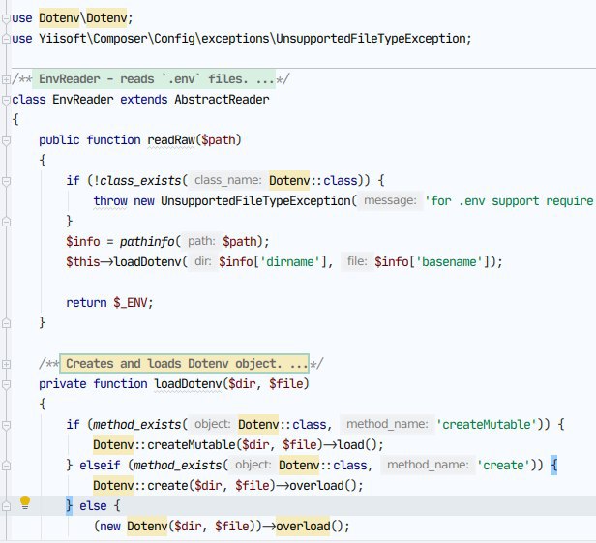596x543 pixels.
Task: Click $info variable in the pathinfo assignment
Action: (x=83, y=241)
